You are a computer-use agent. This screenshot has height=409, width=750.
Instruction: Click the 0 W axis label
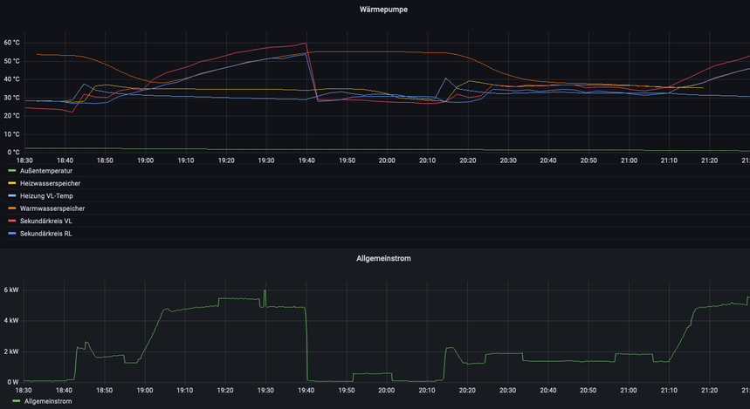pyautogui.click(x=13, y=382)
